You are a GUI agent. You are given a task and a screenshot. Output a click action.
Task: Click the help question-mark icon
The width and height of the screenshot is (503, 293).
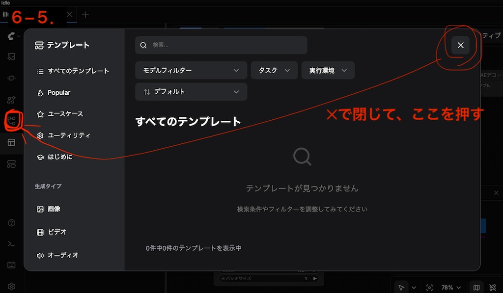point(11,223)
